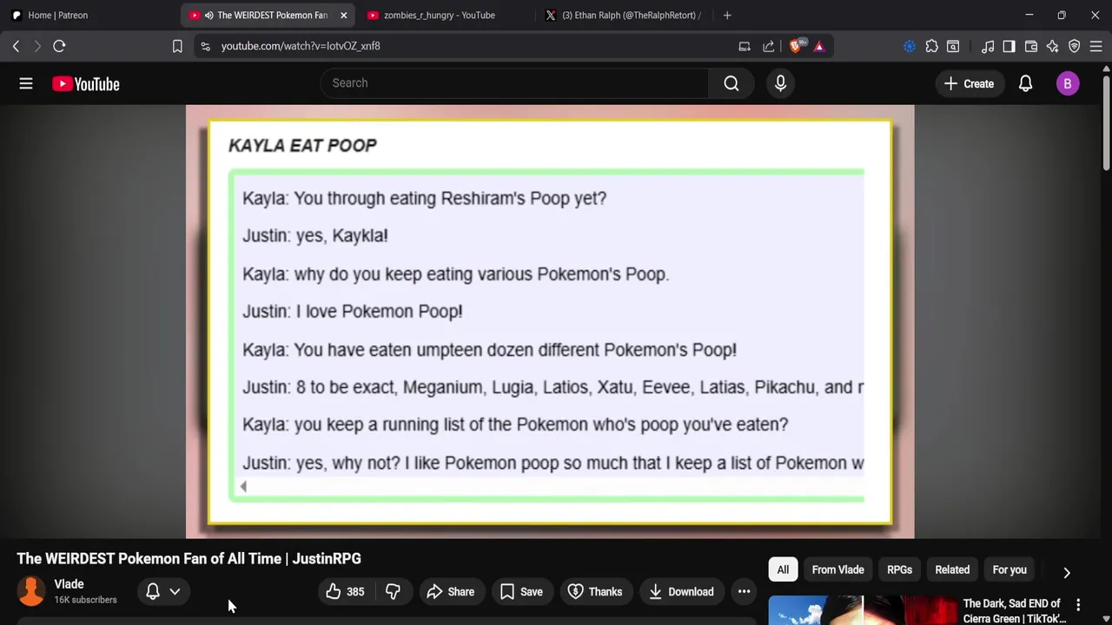Open the YouTube guide hamburger menu
This screenshot has height=625, width=1112.
[x=26, y=83]
